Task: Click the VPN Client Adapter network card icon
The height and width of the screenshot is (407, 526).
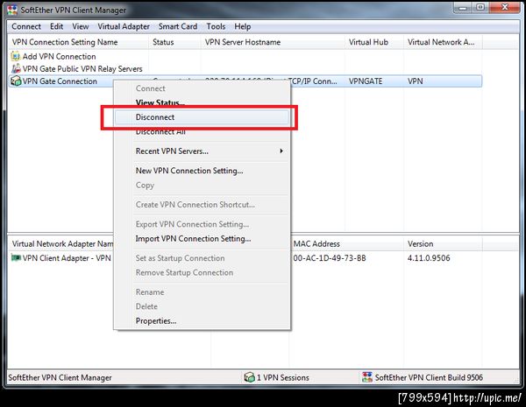Action: tap(16, 258)
